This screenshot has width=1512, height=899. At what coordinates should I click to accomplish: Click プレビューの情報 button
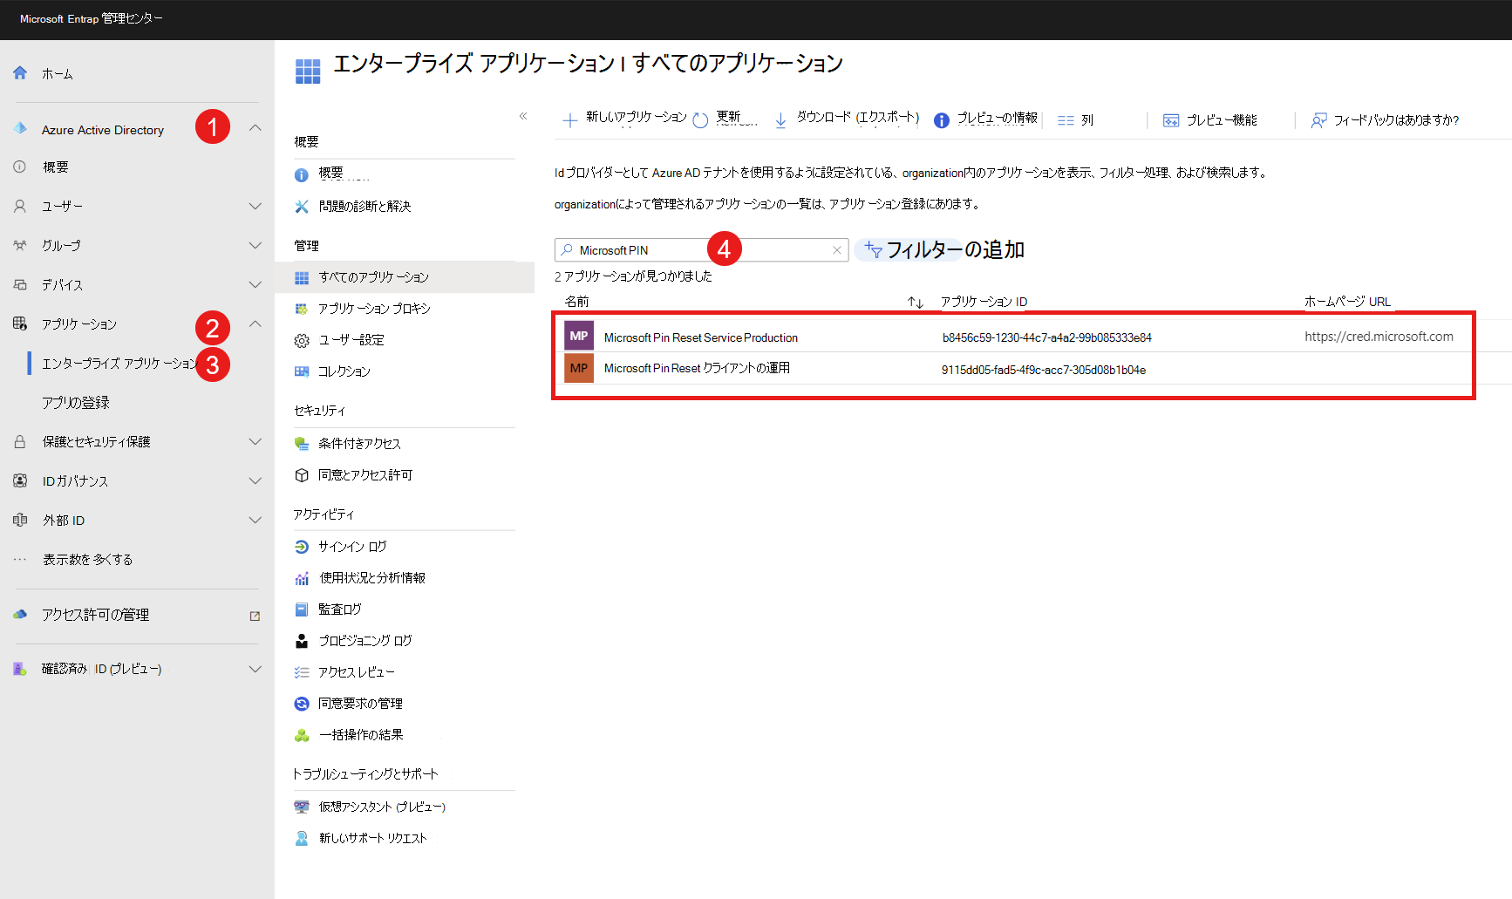(986, 119)
